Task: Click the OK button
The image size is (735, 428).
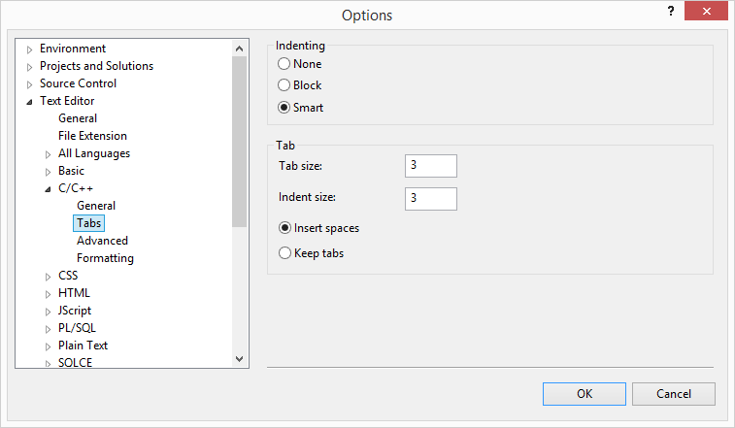Action: 585,394
